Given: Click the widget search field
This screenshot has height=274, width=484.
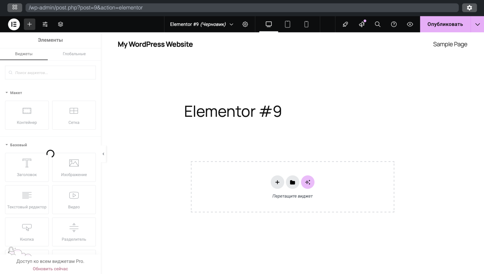Looking at the screenshot, I should [x=51, y=73].
